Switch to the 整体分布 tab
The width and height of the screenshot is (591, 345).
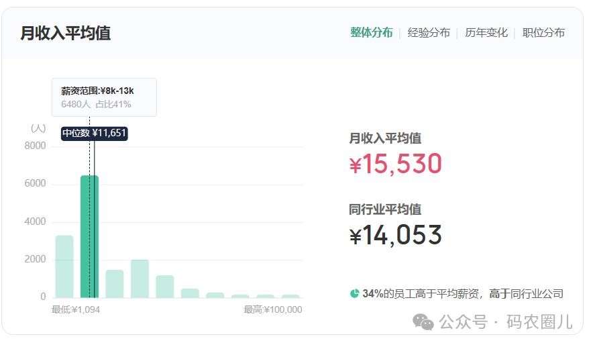[x=371, y=32]
